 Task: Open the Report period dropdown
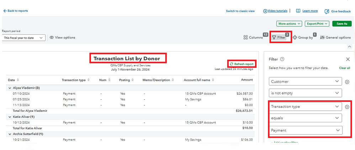[23, 38]
